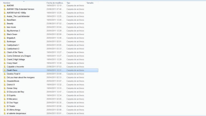Click the Burlesque folder icon
This screenshot has height=116, width=206.
5,42
